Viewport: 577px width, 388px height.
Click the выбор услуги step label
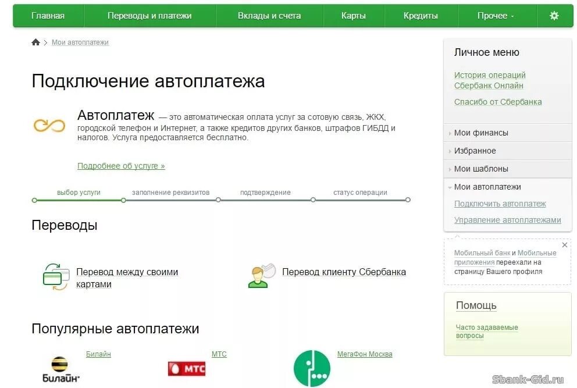79,193
